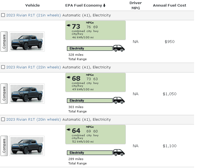Click the 303 miles range text
199x168 pixels.
click(x=76, y=107)
